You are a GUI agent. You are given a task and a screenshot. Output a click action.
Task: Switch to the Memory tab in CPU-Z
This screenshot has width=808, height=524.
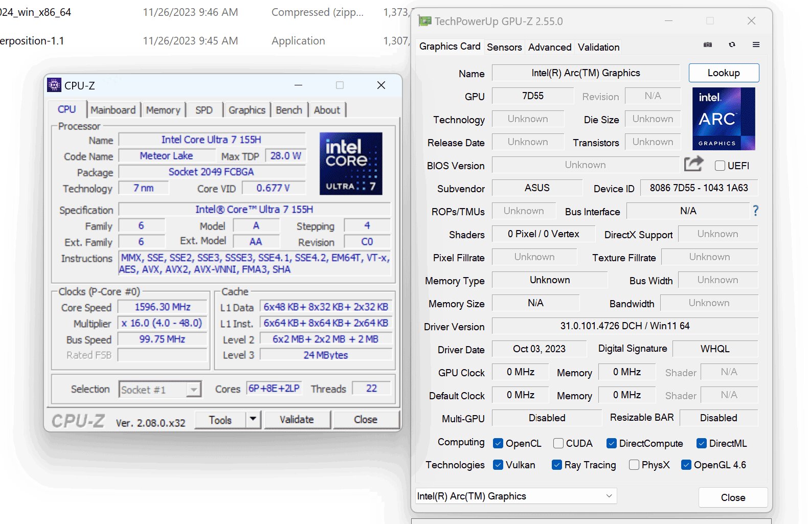[x=163, y=110]
